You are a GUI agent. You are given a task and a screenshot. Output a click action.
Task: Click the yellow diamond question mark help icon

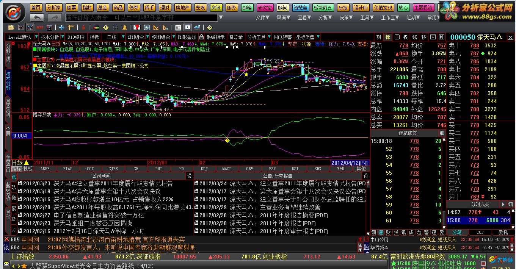(x=210, y=28)
